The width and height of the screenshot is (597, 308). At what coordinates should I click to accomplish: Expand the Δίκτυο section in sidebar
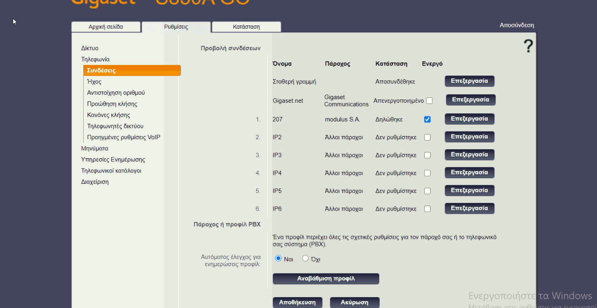point(90,48)
